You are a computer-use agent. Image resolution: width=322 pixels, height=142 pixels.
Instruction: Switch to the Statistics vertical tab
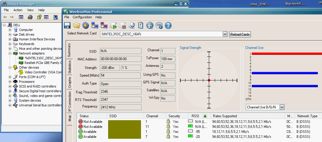pos(69,67)
